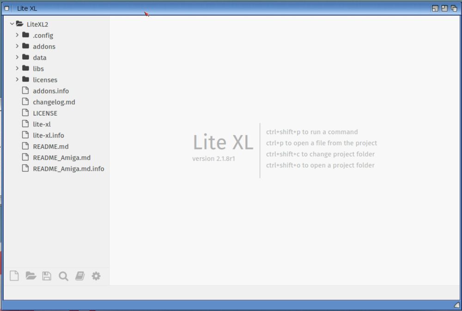Open the lite-xl file
The image size is (462, 311).
[42, 124]
